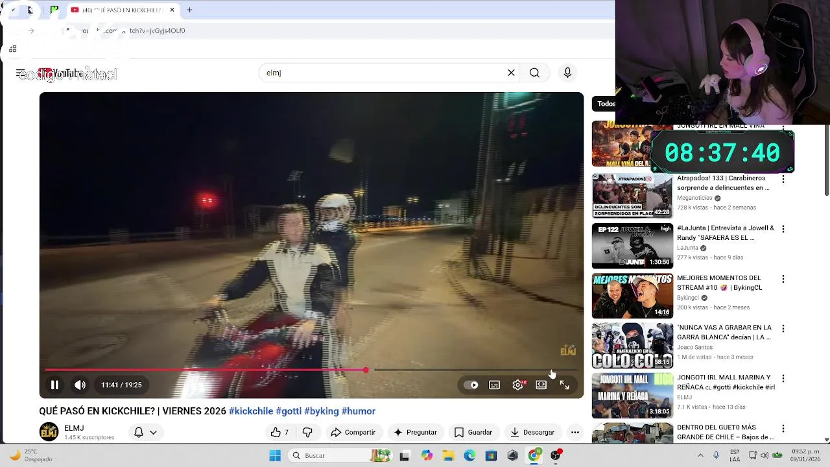Click the browser forward arrow
830x467 pixels.
tap(30, 30)
